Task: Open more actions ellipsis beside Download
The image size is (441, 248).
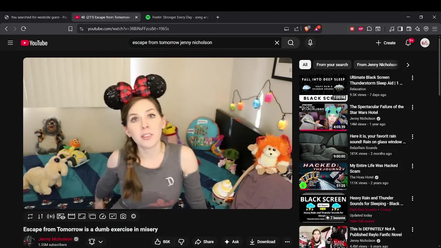Action: pyautogui.click(x=287, y=242)
